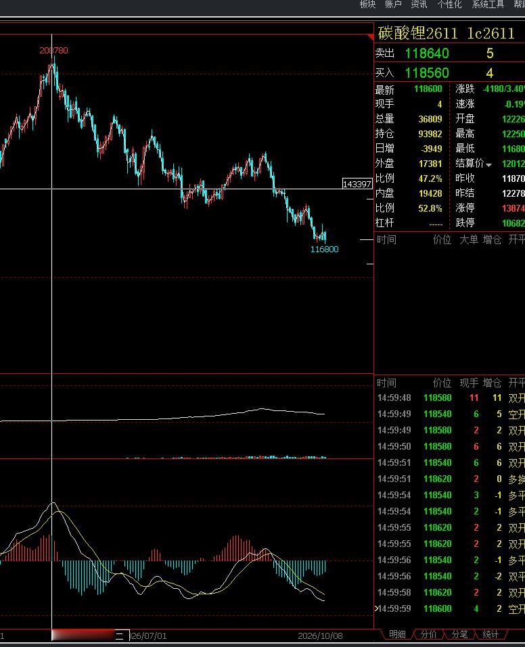Open the 账户 menu

pyautogui.click(x=393, y=4)
